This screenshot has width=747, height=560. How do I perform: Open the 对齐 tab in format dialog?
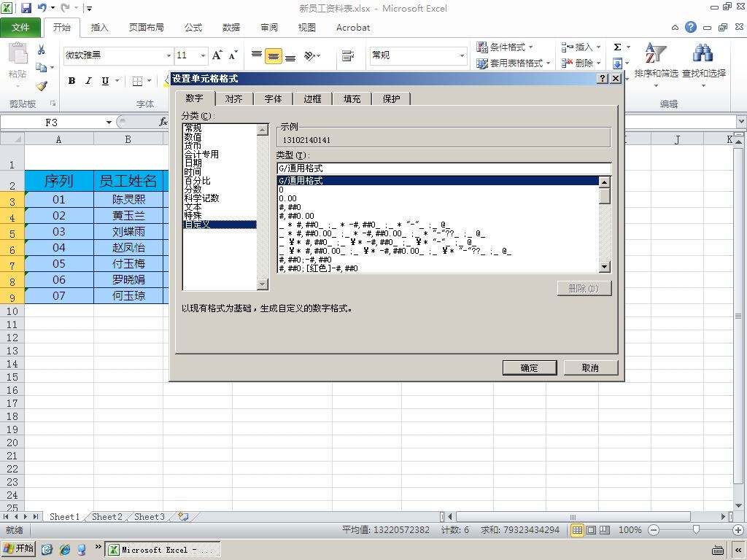233,98
